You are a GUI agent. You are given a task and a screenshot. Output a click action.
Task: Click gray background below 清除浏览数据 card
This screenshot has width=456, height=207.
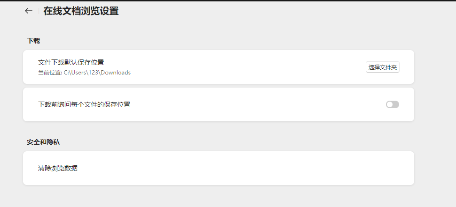pos(219,197)
